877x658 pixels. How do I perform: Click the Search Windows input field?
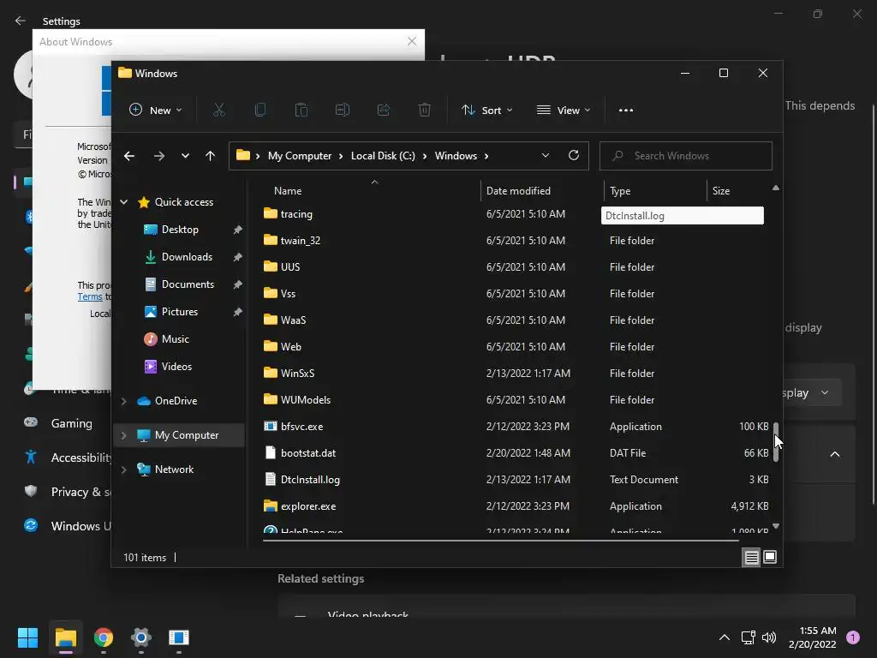(x=686, y=156)
